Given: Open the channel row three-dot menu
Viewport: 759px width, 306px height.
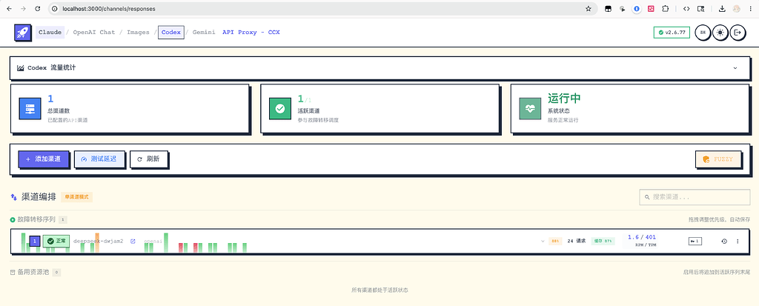Looking at the screenshot, I should tap(738, 241).
